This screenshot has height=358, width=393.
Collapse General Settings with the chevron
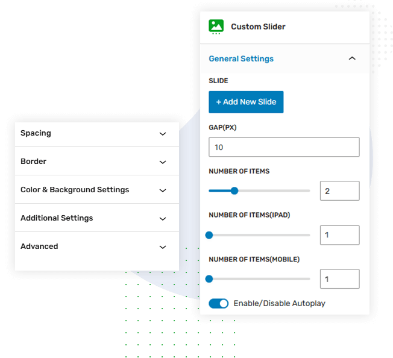pos(352,58)
